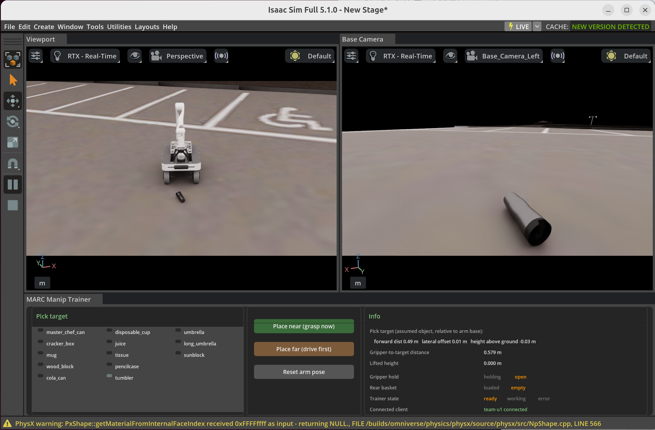This screenshot has width=655, height=430.
Task: Click the Viewport XYZ axis gizmo
Action: pos(45,262)
